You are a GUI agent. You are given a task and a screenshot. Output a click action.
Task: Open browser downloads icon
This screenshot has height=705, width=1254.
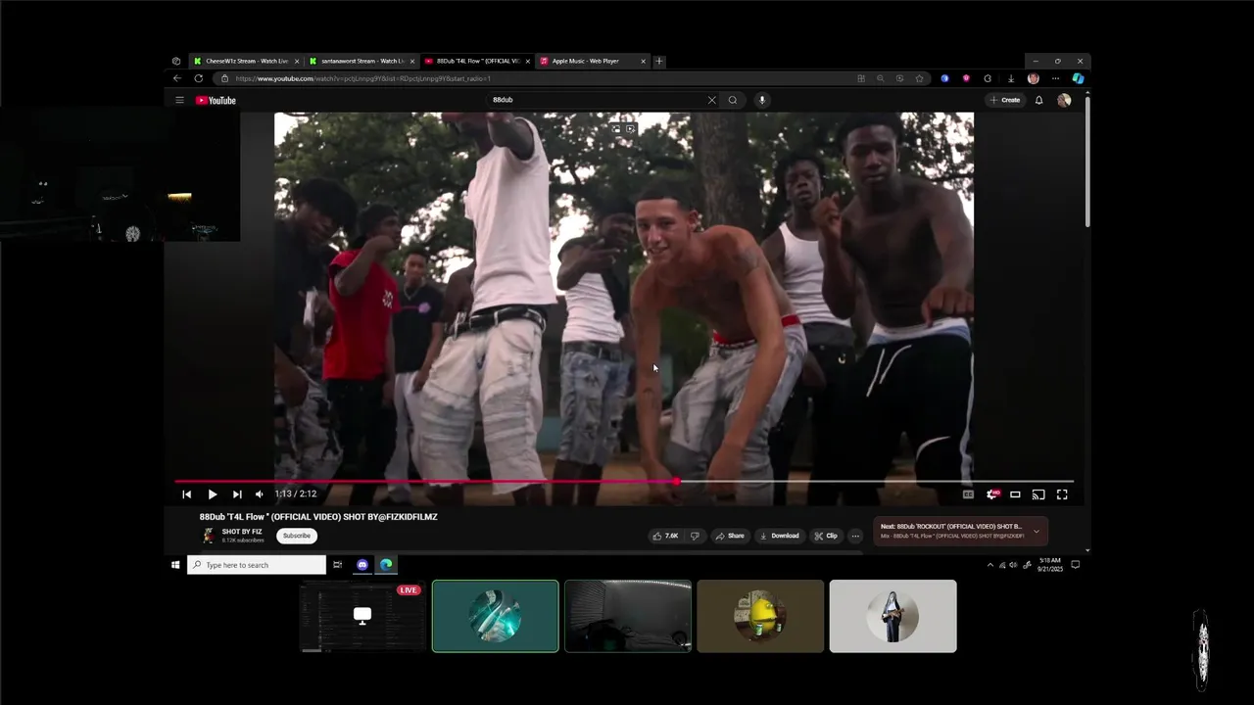click(1011, 78)
